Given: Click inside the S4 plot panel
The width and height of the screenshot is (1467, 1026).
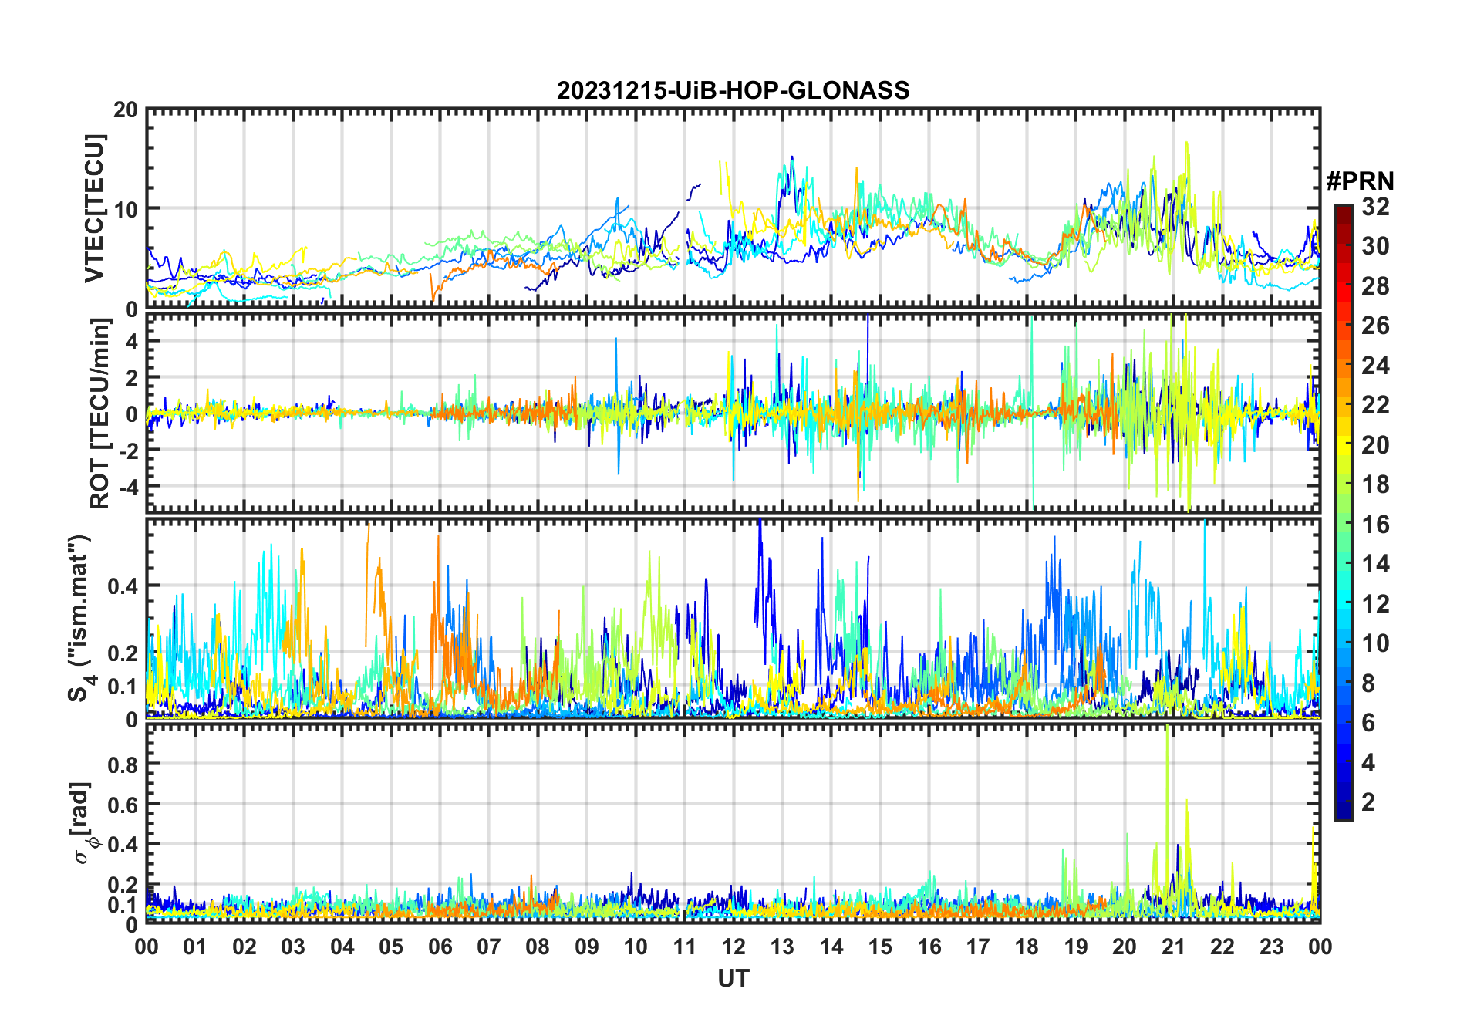Looking at the screenshot, I should [733, 618].
